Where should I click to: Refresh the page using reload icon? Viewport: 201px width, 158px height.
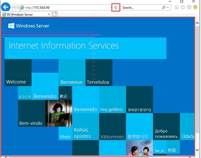coord(116,7)
